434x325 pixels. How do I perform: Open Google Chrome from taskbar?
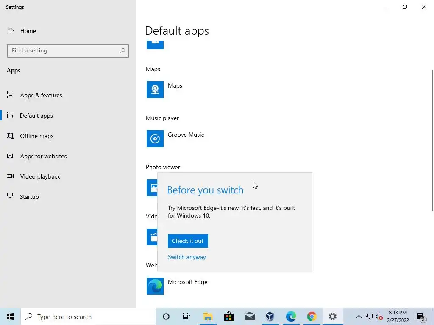click(312, 317)
